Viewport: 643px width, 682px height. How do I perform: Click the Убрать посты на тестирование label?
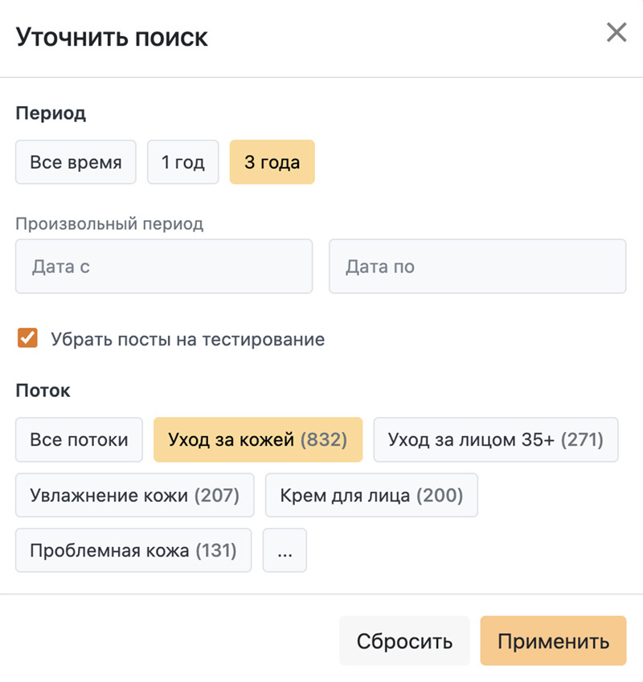(x=187, y=339)
